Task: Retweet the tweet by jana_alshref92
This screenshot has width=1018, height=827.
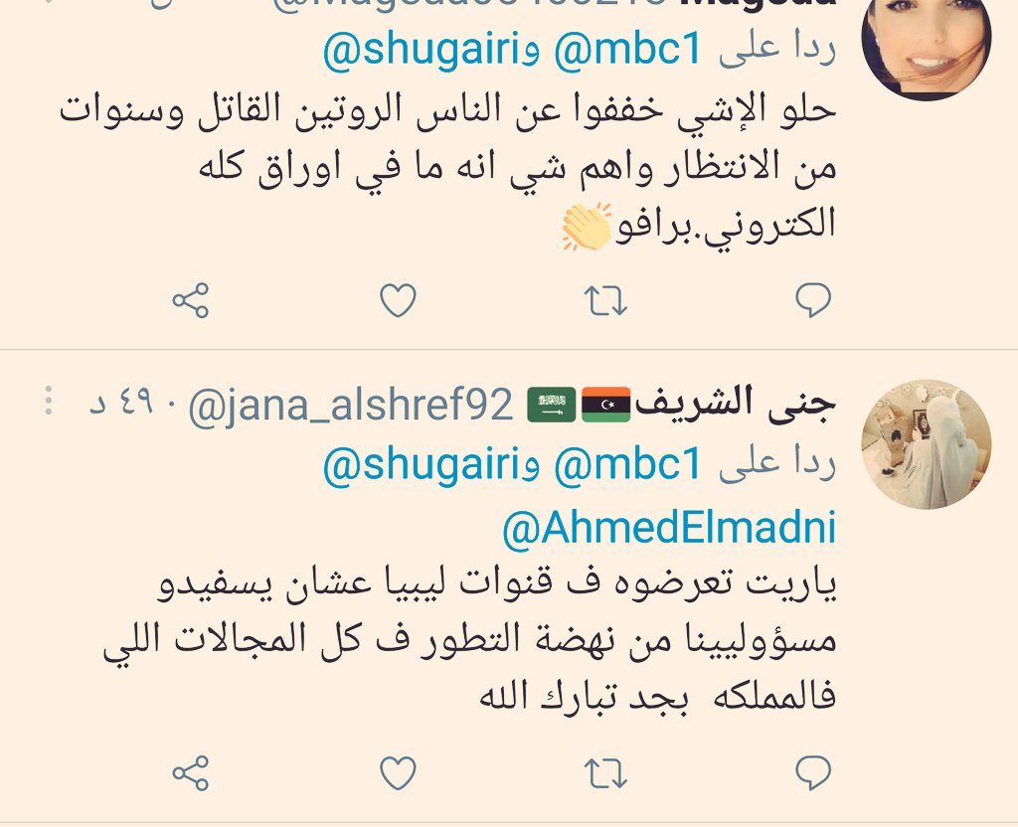Action: pos(605,773)
